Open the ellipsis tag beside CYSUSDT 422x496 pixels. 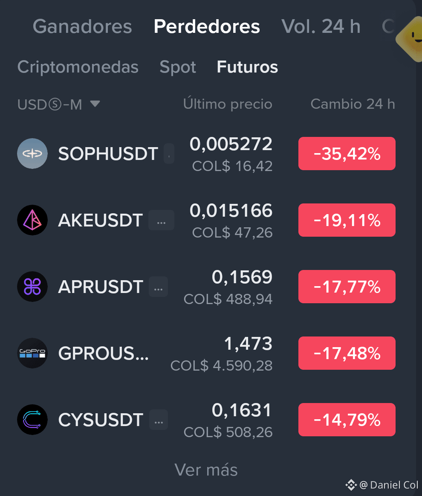pos(159,420)
